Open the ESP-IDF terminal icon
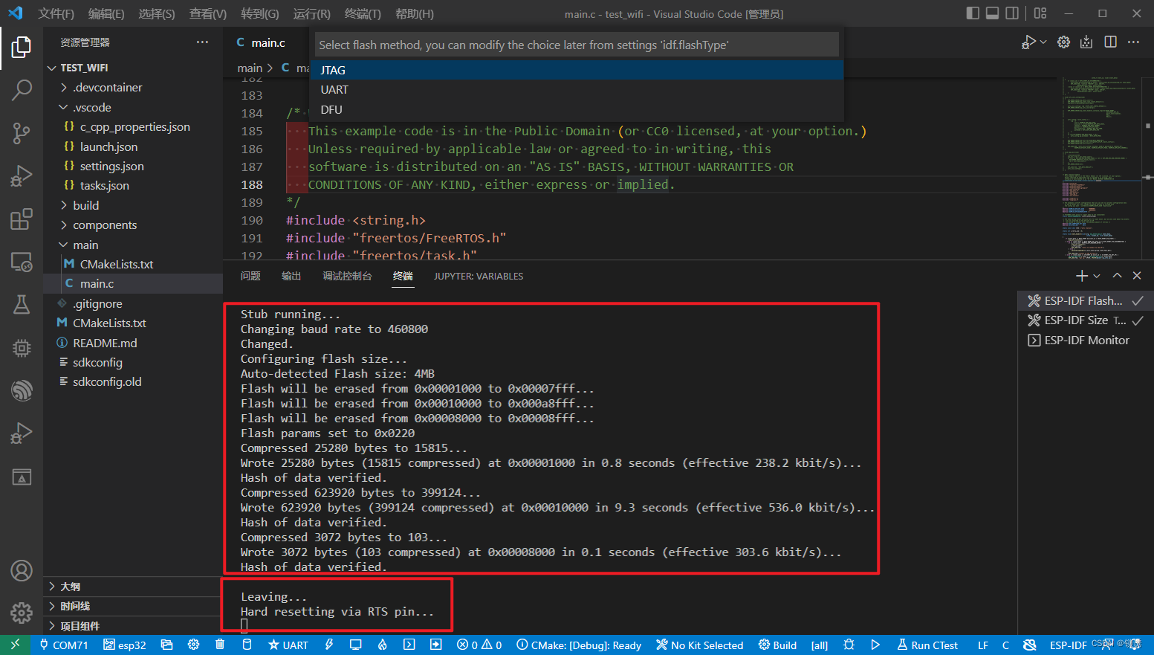This screenshot has width=1154, height=655. click(x=409, y=645)
